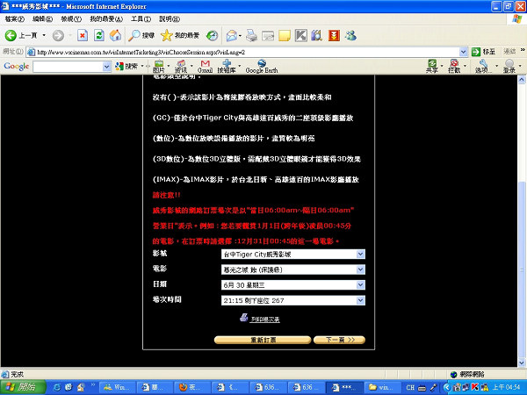Click the Start (開始) button
The image size is (527, 395).
[x=23, y=387]
